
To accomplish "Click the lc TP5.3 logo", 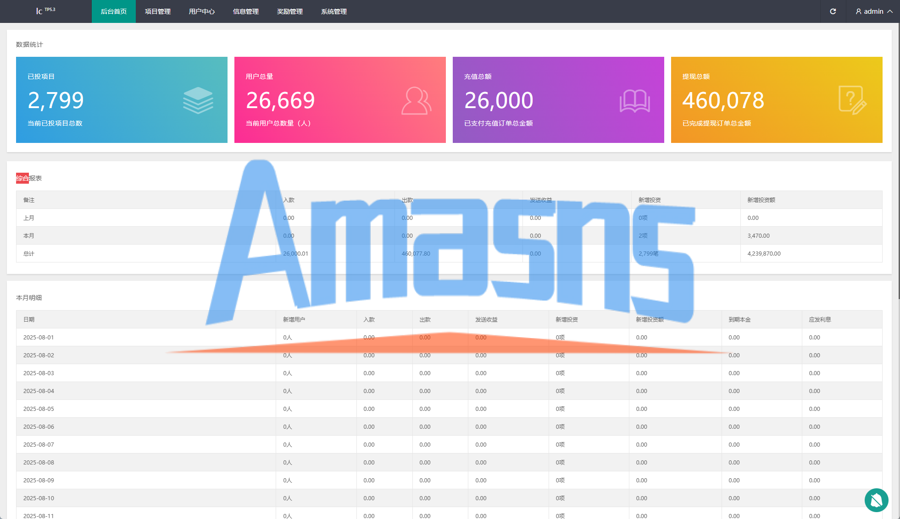I will coord(45,11).
